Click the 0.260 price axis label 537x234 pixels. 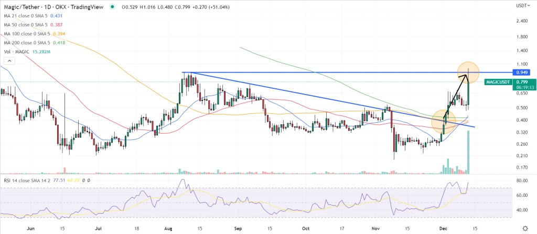coord(522,144)
